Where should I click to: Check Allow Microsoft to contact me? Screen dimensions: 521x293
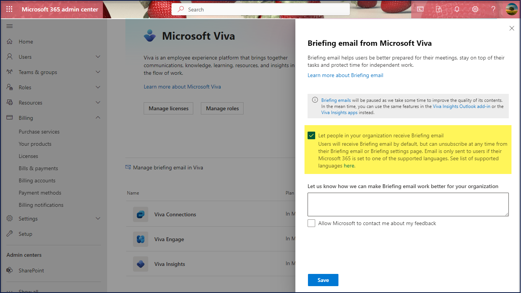click(311, 223)
